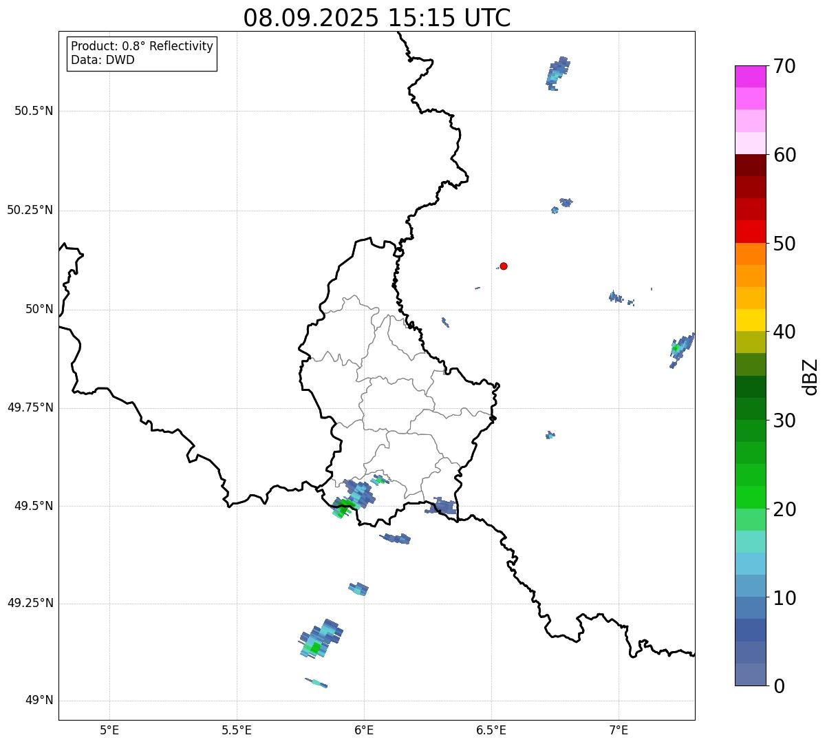Click the thin echo near 49.05°N 5.8°E
This screenshot has width=827, height=744.
click(x=316, y=683)
